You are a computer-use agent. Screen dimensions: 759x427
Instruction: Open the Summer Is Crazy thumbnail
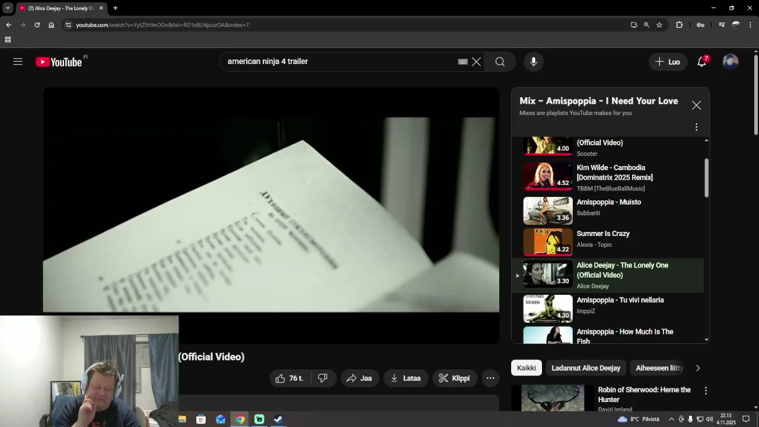pyautogui.click(x=548, y=242)
